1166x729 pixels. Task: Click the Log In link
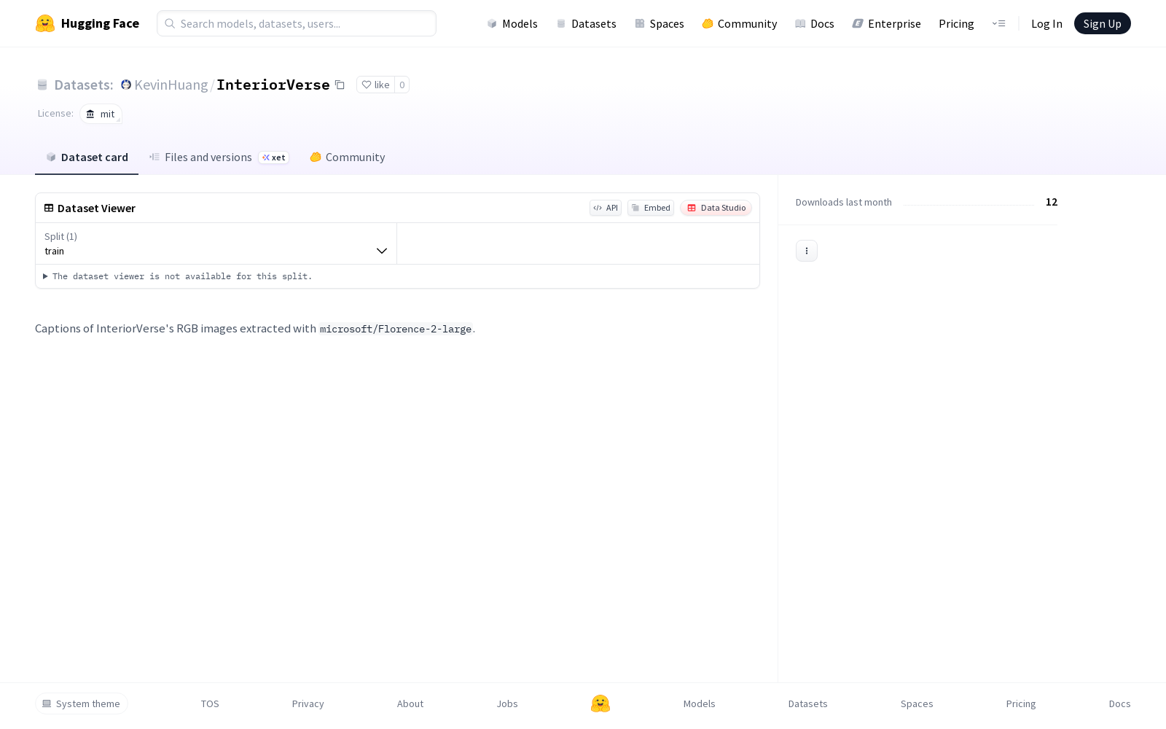pos(1046,23)
